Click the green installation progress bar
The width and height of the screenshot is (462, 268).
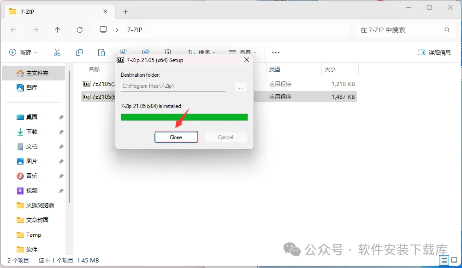click(x=184, y=117)
